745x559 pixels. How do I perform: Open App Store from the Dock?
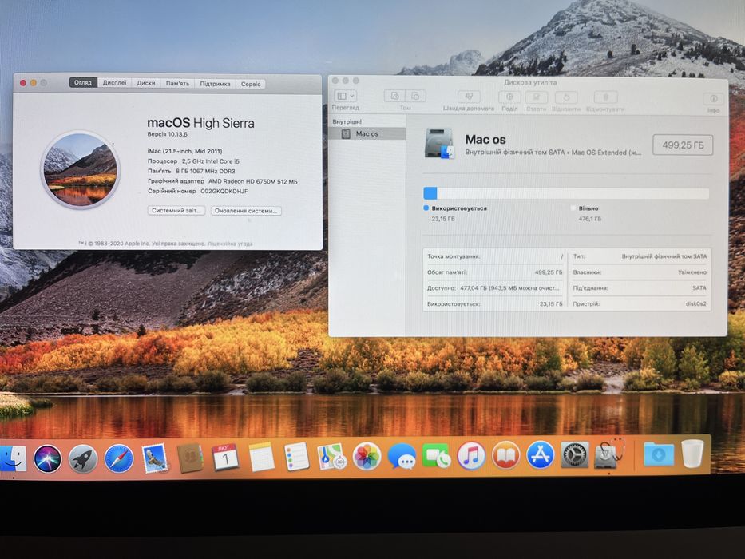tap(541, 454)
